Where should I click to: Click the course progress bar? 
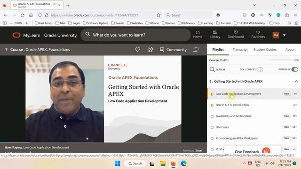point(281,60)
